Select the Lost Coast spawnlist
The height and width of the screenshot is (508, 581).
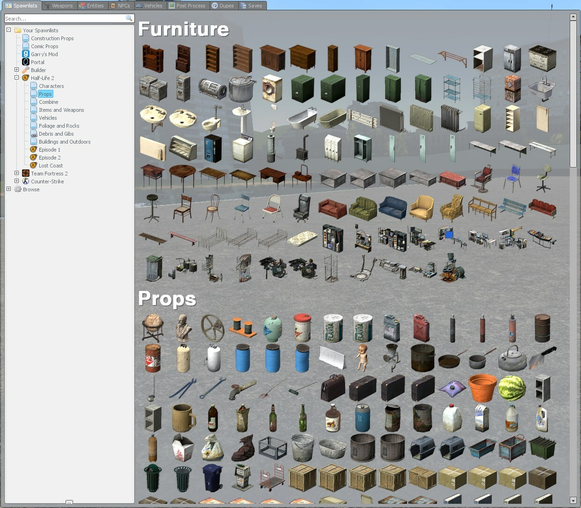pos(51,166)
